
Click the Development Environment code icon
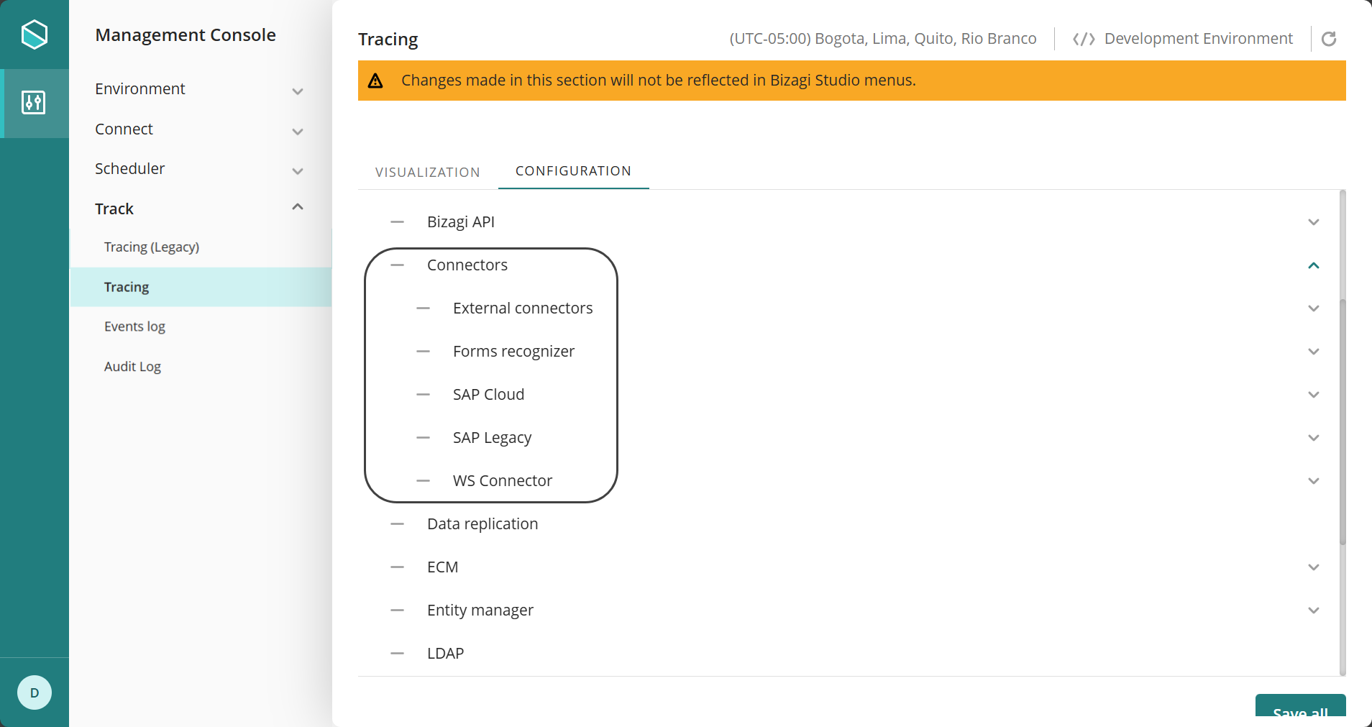(x=1083, y=39)
